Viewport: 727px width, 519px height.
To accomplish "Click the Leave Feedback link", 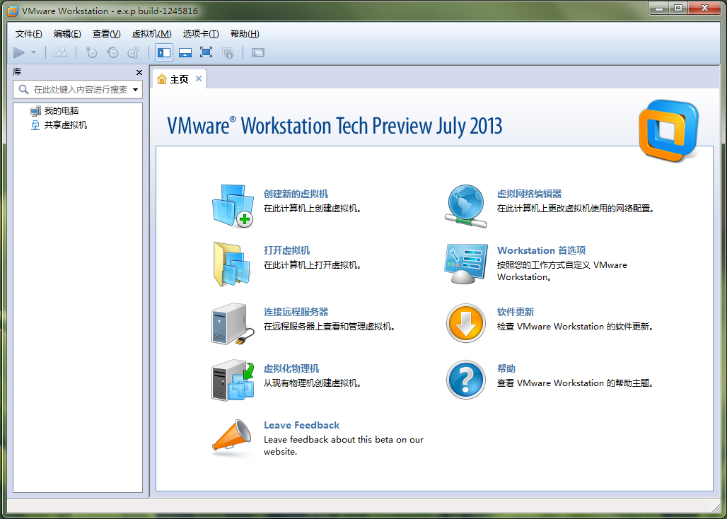I will 301,426.
